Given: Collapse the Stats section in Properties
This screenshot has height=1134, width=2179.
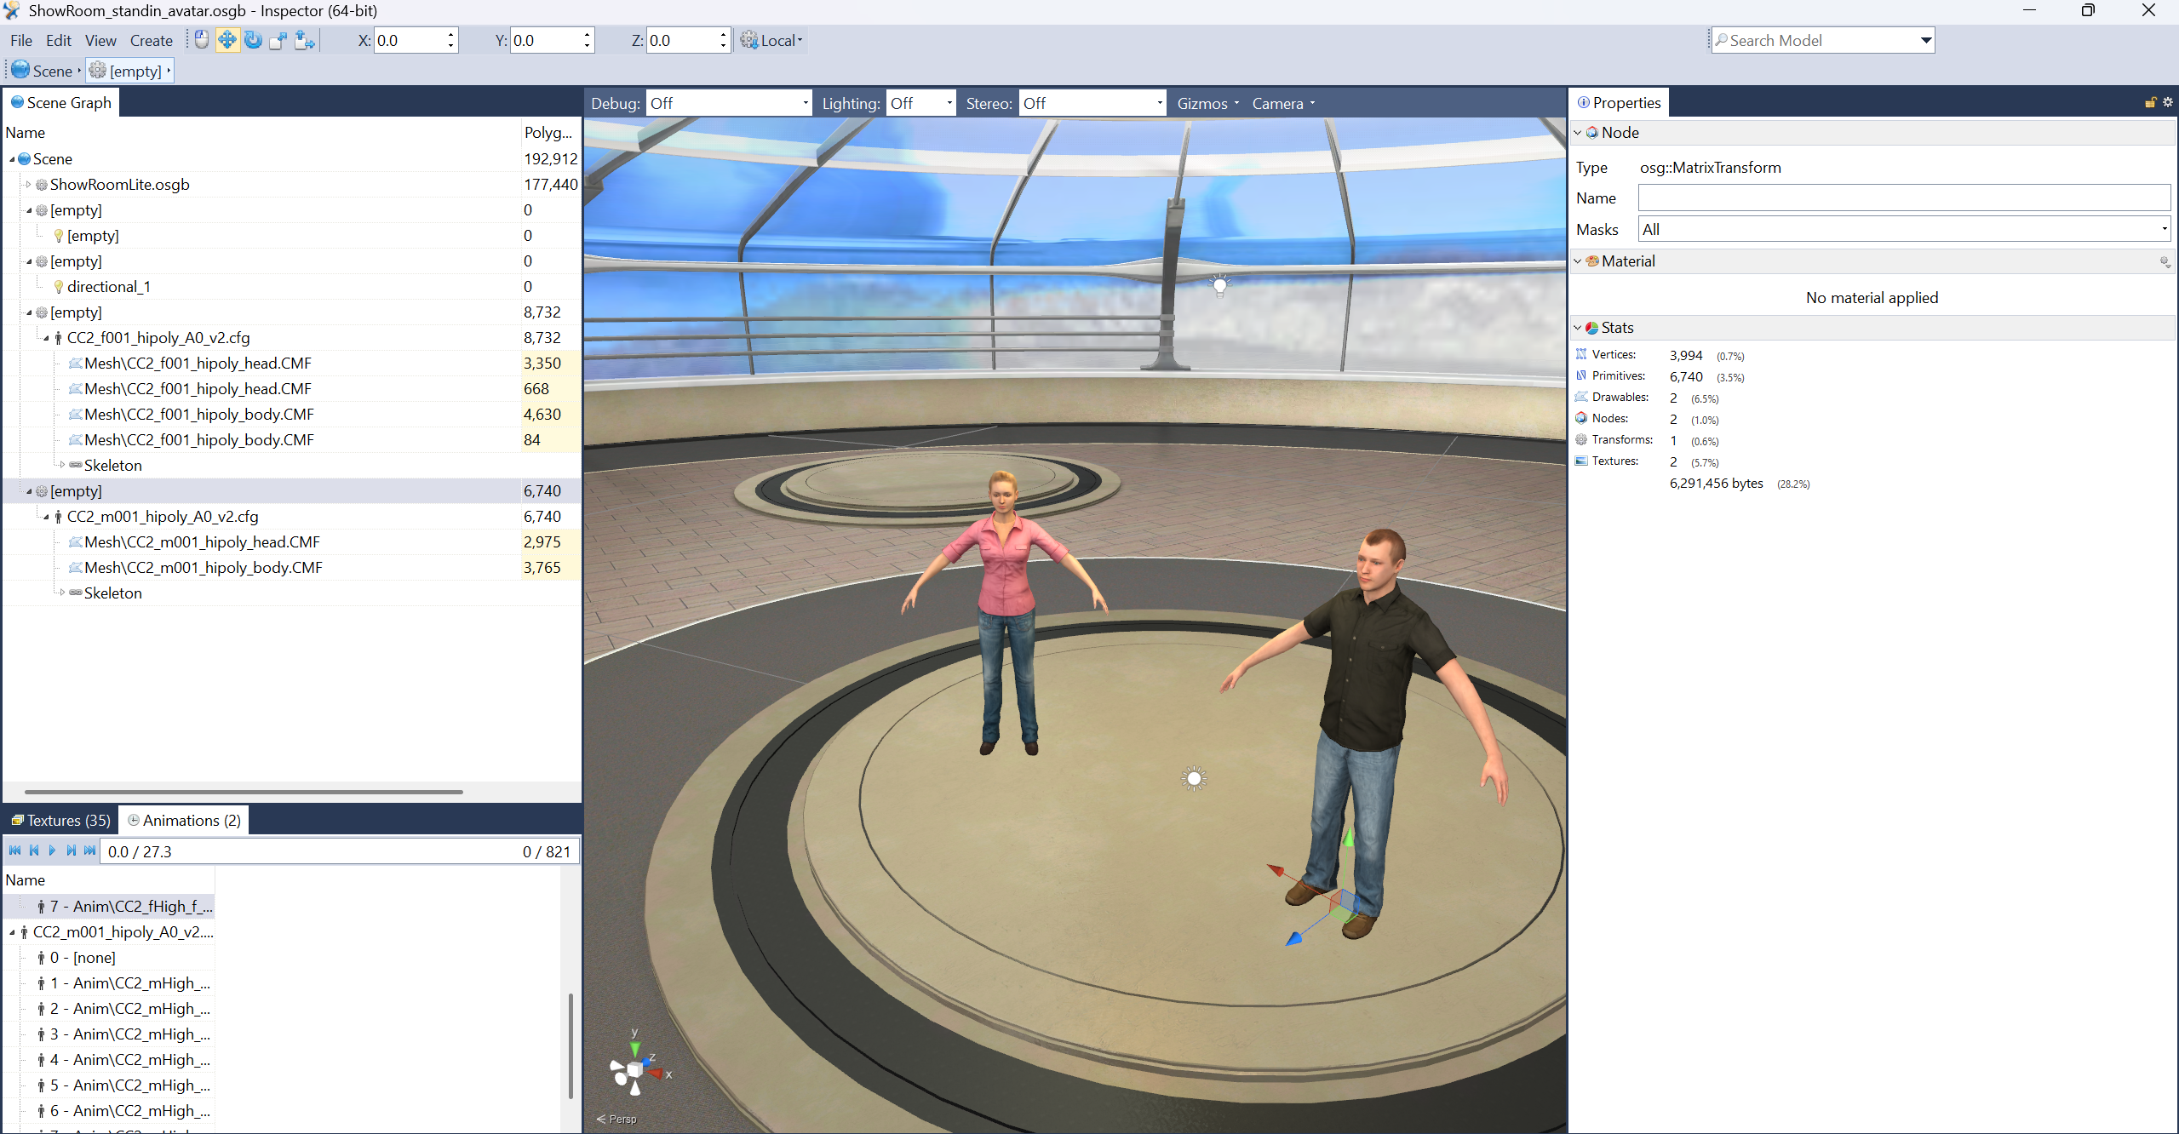Looking at the screenshot, I should coord(1577,328).
